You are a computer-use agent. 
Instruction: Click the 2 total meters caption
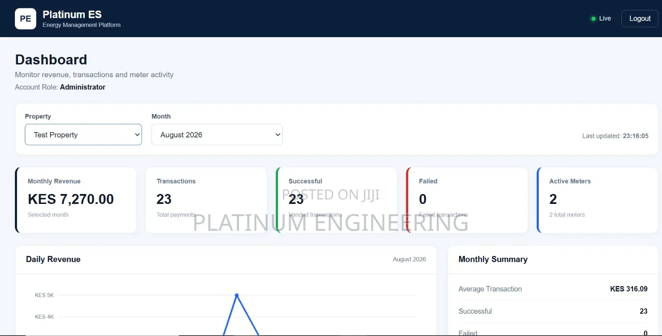[567, 215]
